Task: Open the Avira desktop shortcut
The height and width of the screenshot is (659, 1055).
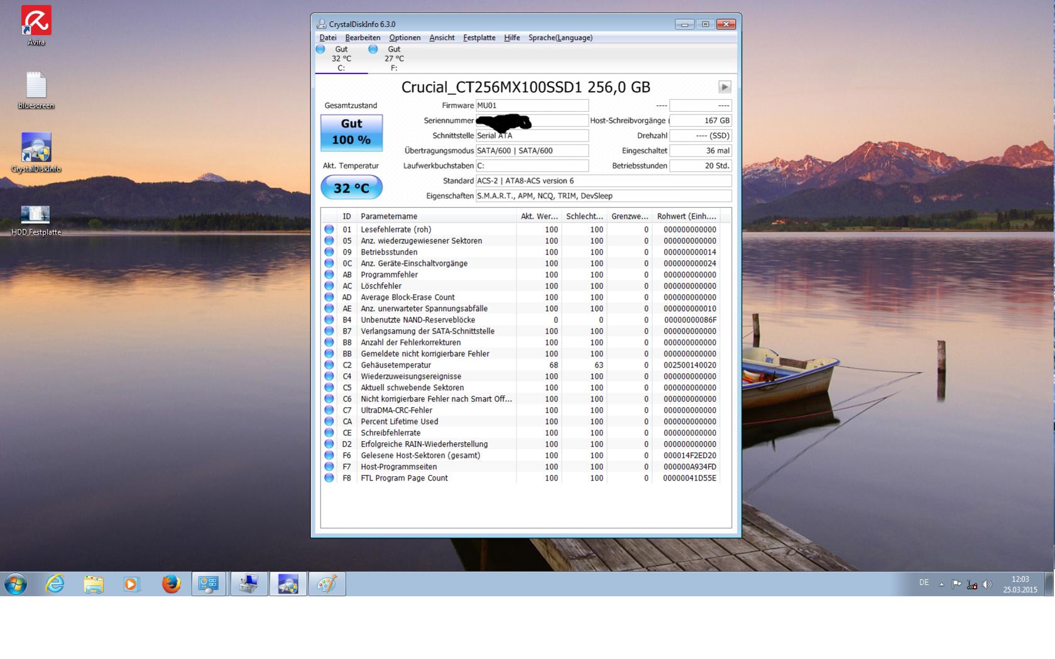Action: pyautogui.click(x=36, y=25)
